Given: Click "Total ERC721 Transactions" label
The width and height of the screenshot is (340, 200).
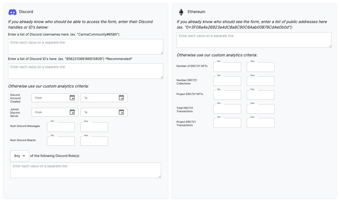Looking at the screenshot, I should click(x=185, y=110).
